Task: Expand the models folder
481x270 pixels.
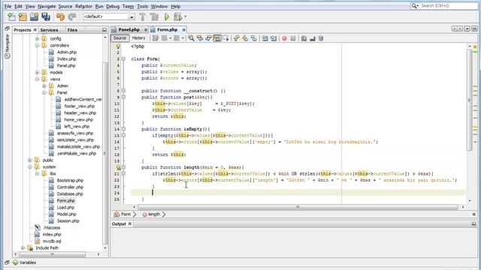Action: tap(37, 72)
